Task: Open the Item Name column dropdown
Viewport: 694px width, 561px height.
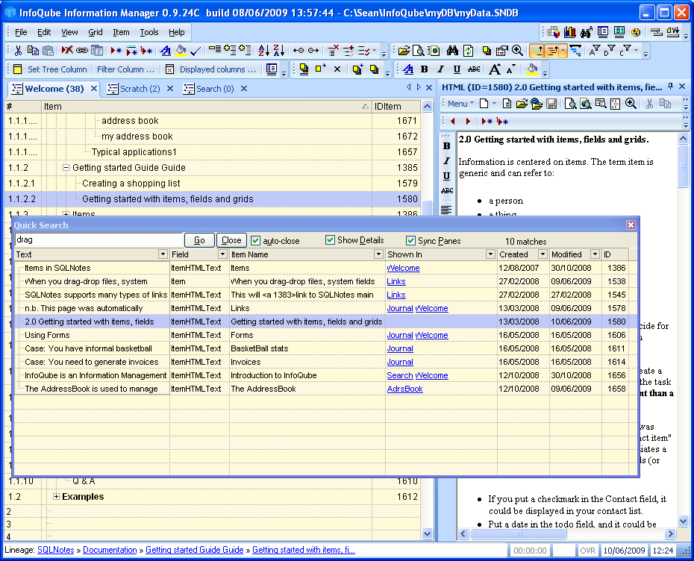Action: [378, 254]
